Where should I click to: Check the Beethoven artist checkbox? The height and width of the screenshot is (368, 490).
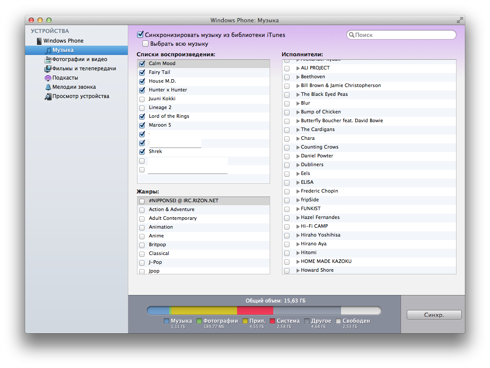pos(287,77)
